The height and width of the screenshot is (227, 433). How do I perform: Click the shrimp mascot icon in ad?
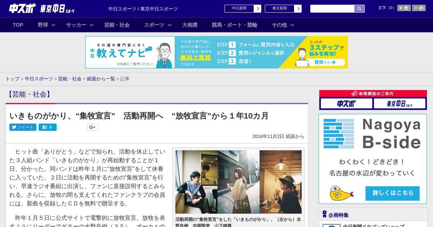click(341, 193)
